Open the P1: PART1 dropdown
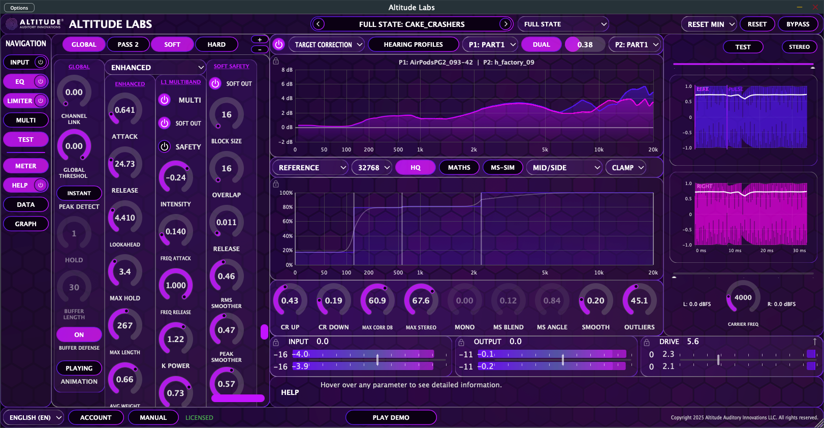824x428 pixels. (x=490, y=44)
